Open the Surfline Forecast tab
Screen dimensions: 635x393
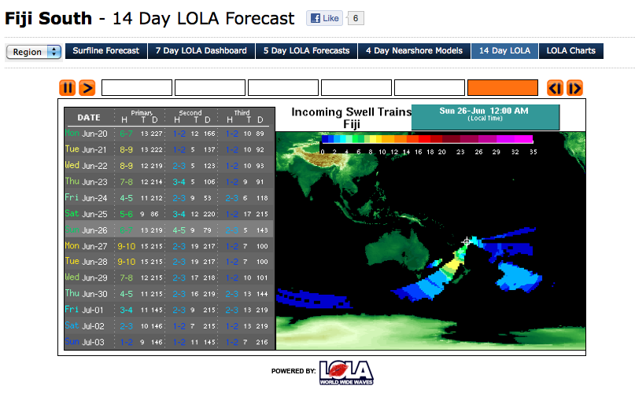click(105, 51)
